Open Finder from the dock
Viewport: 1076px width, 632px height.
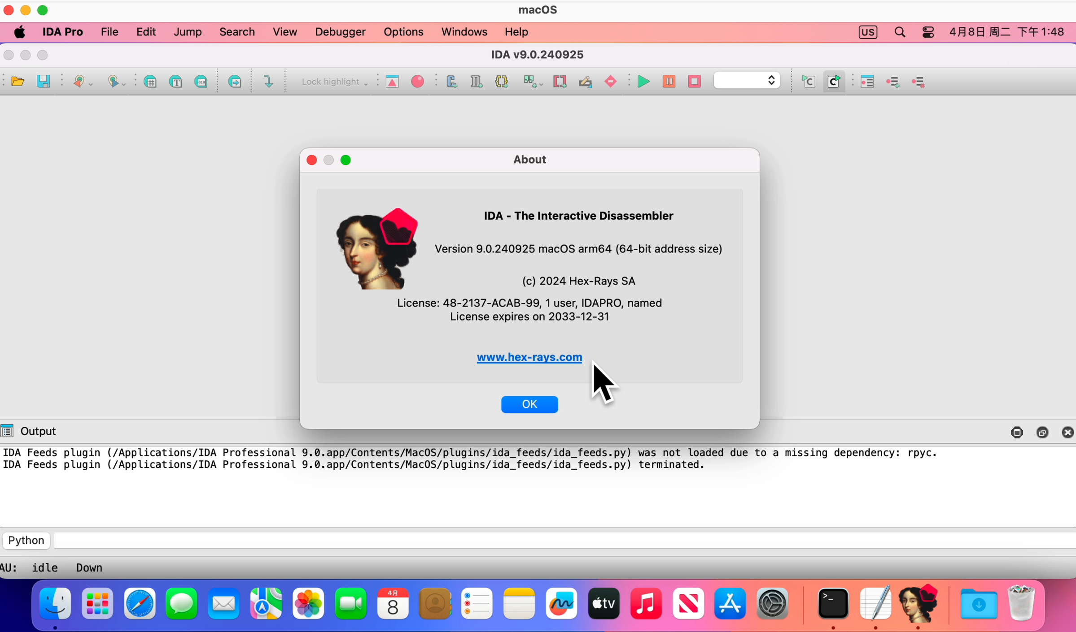[x=55, y=604]
